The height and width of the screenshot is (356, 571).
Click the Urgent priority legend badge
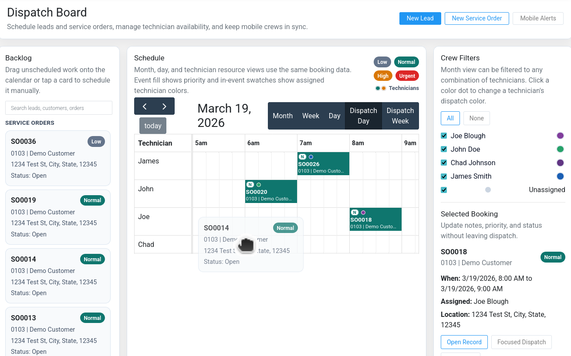(407, 76)
